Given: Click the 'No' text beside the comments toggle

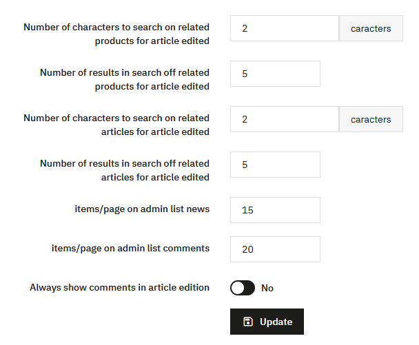Looking at the screenshot, I should tap(267, 288).
